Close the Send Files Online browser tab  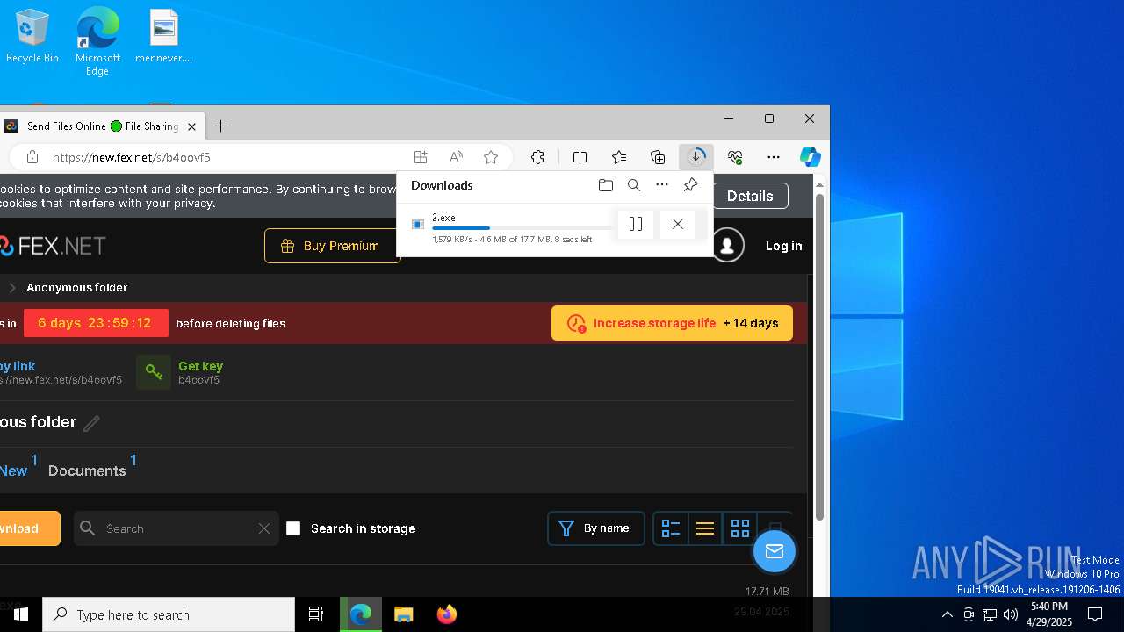pyautogui.click(x=191, y=126)
